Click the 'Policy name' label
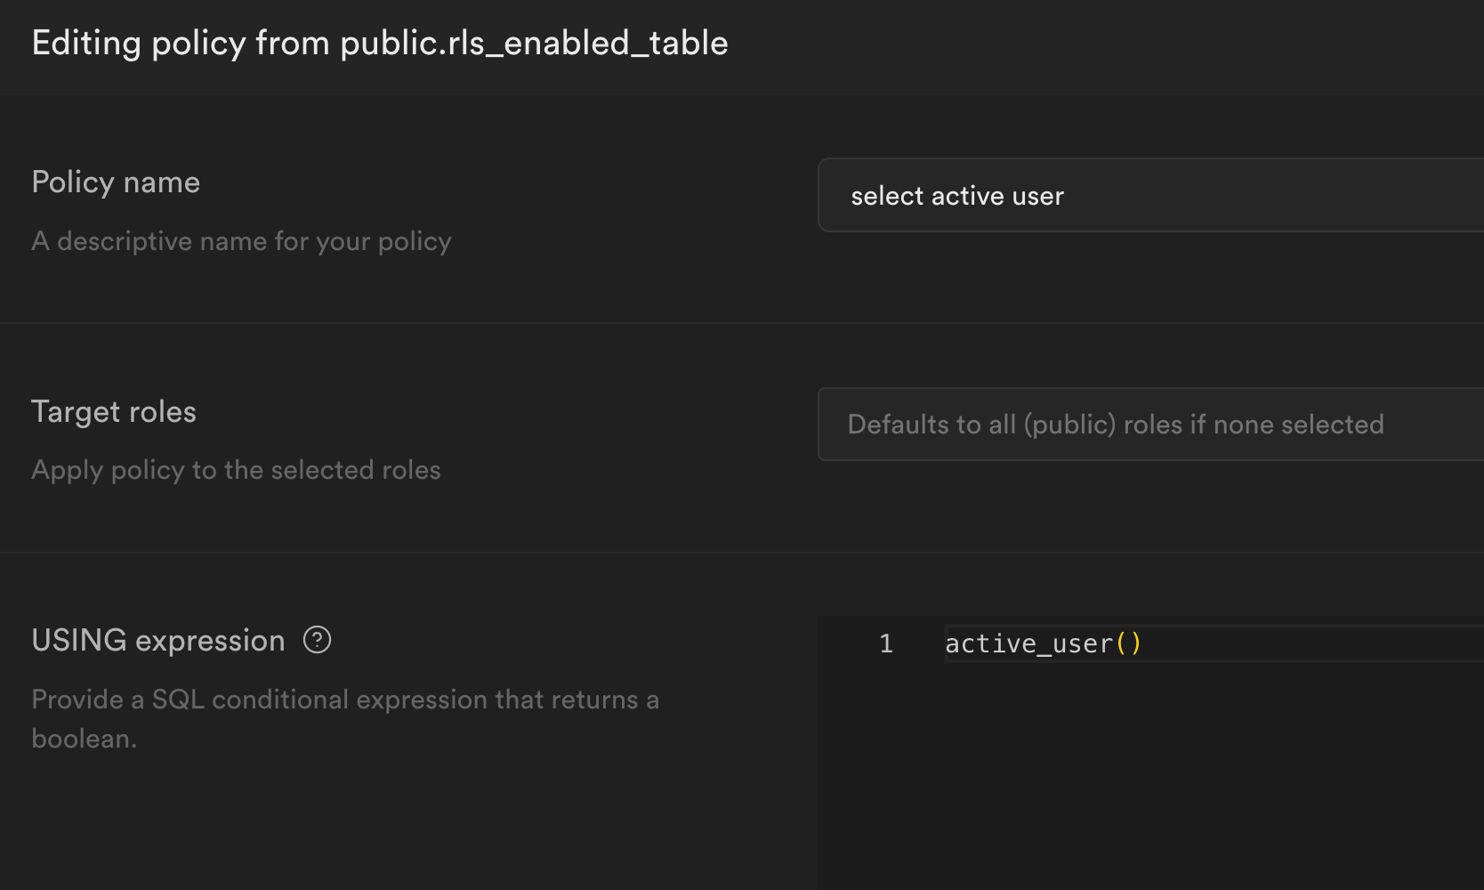 pos(115,182)
